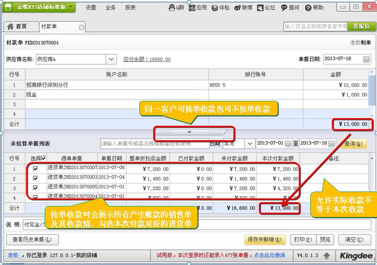Click the 清空(C) button
Screen dimensions: 377x265
click(x=354, y=240)
